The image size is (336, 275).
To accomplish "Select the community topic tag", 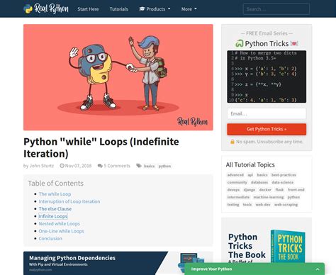I will pyautogui.click(x=237, y=182).
